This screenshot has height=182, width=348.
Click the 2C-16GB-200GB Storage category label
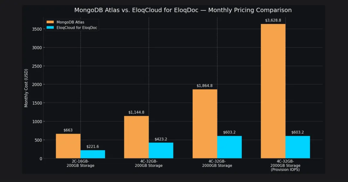pos(80,163)
